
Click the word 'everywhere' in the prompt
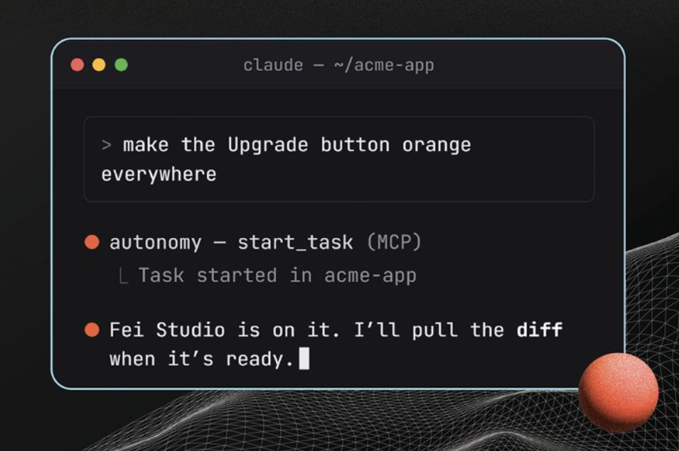(x=159, y=175)
